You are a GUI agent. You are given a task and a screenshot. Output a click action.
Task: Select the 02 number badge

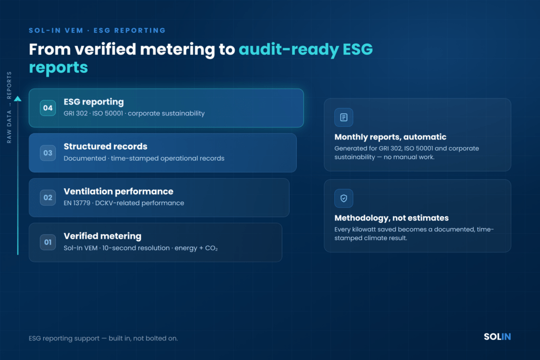(48, 198)
